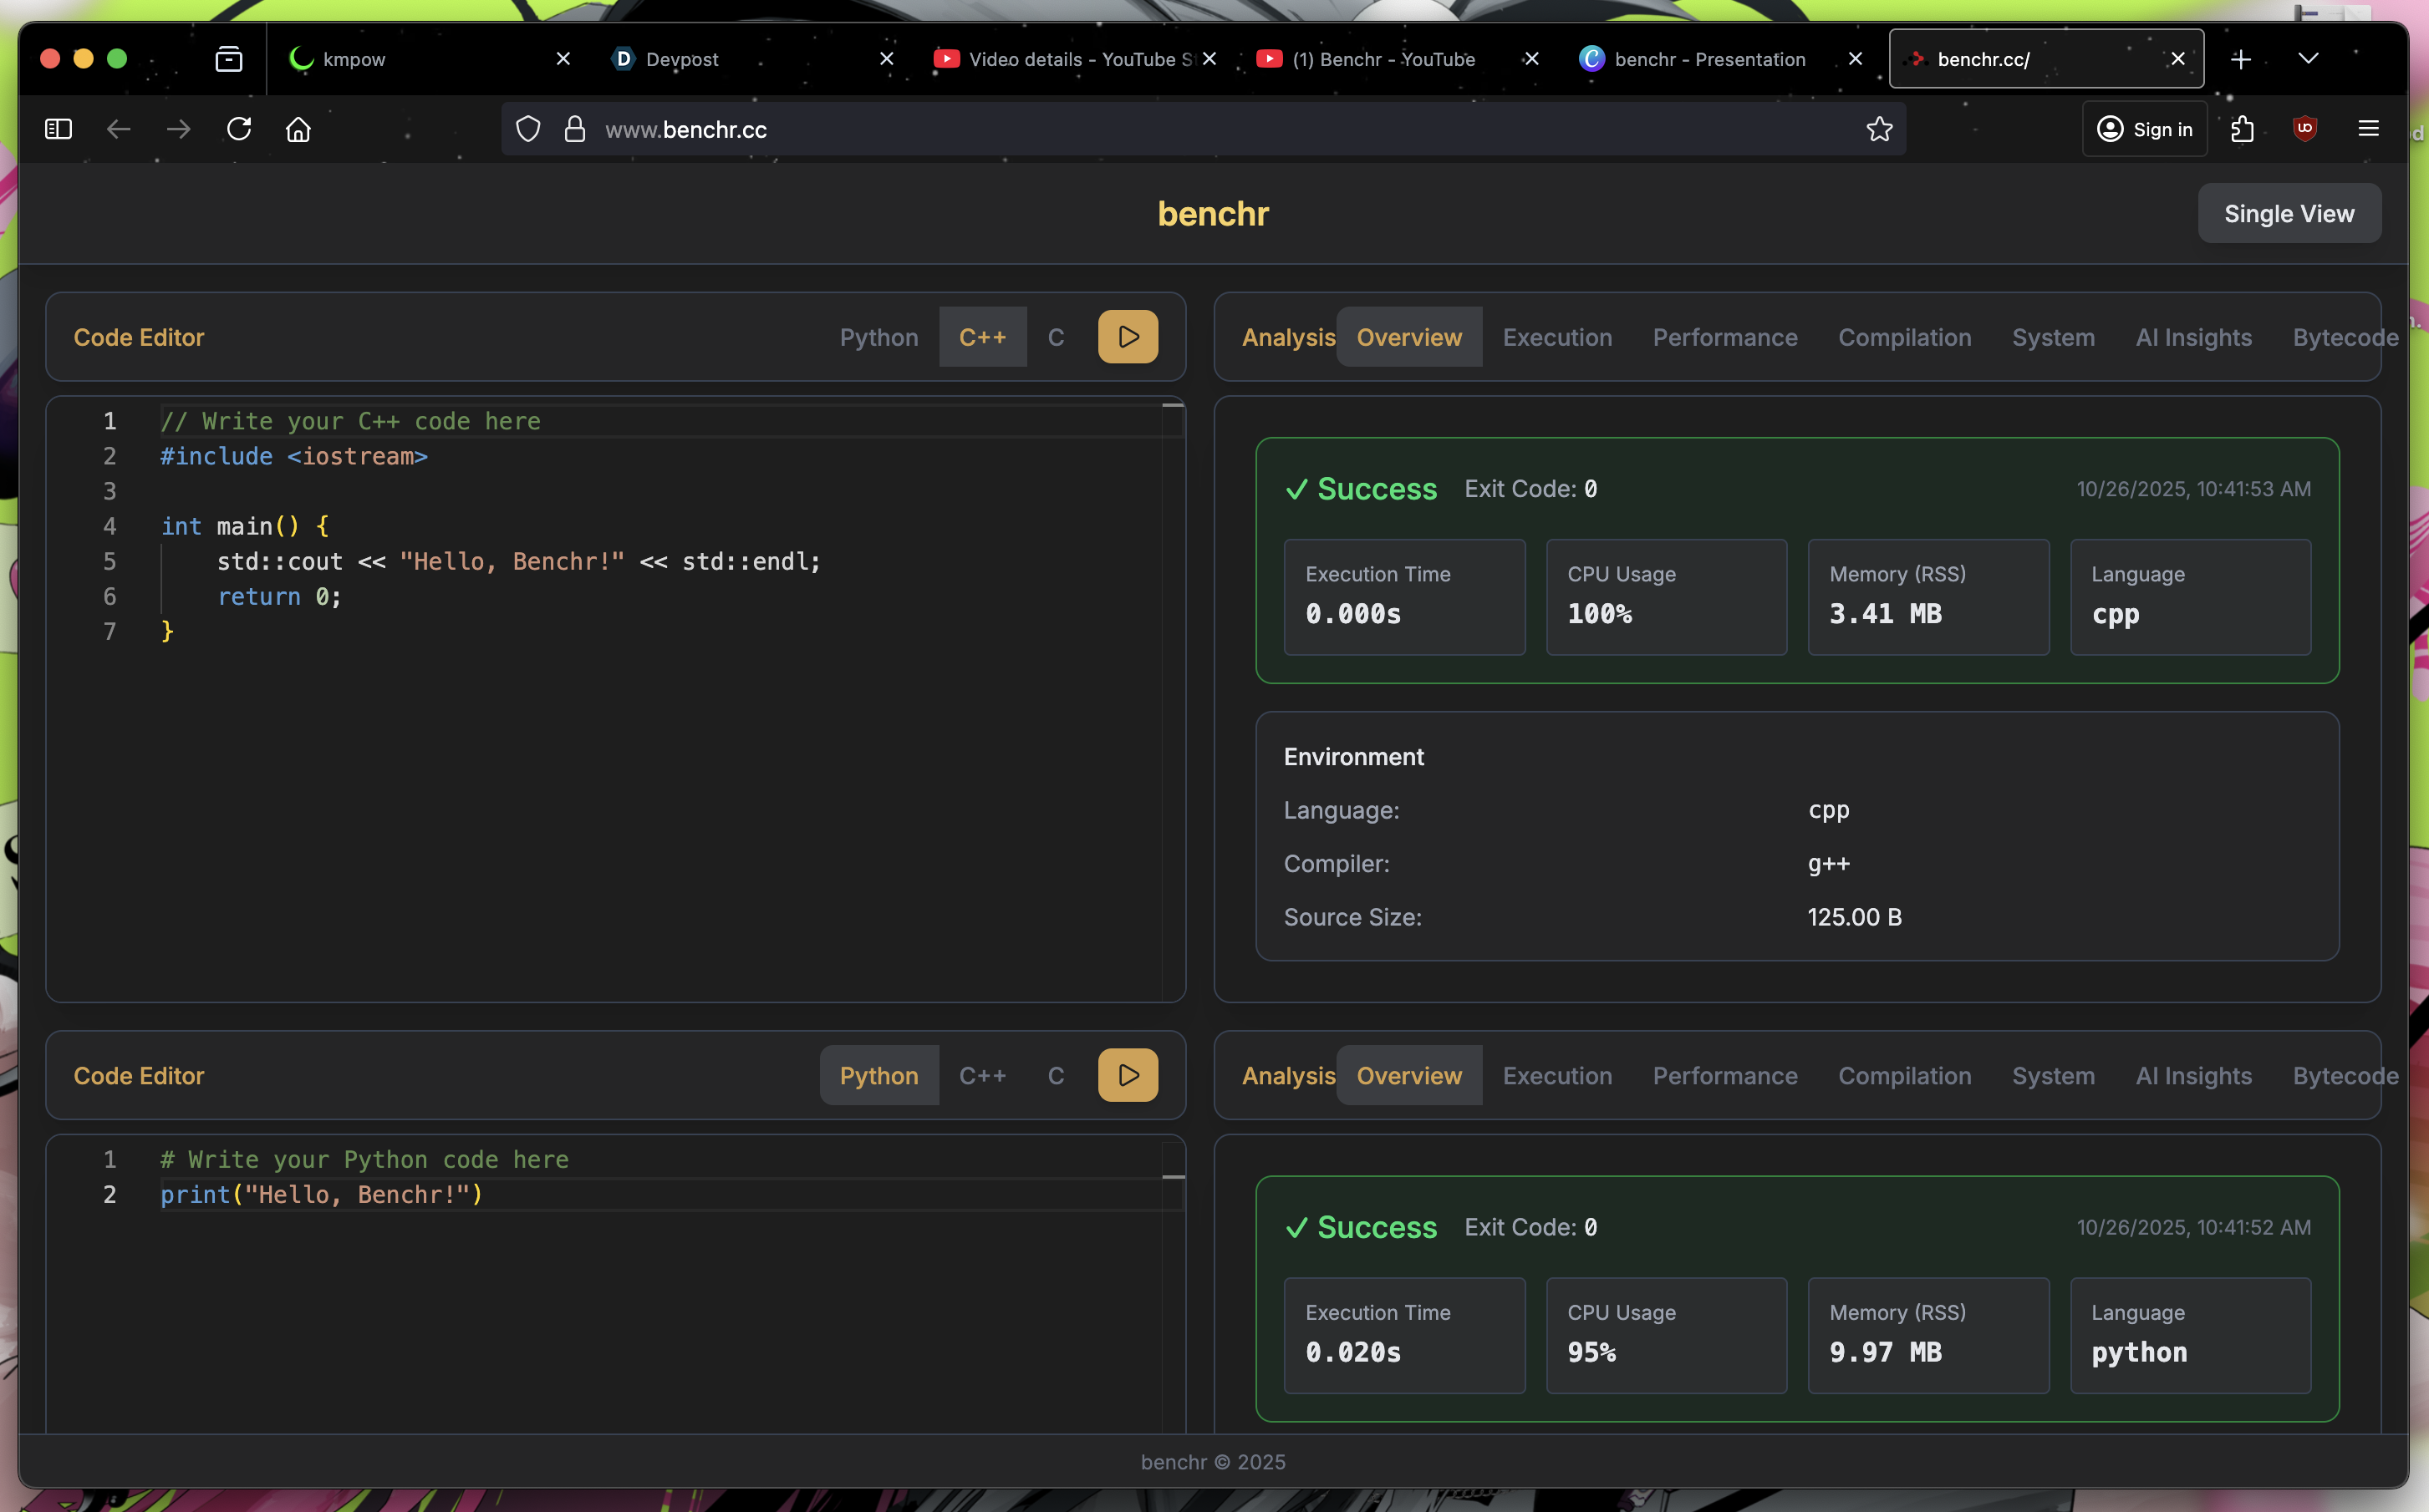Open the extensions puzzle icon
Screen dimensions: 2429x1512
click(2242, 129)
